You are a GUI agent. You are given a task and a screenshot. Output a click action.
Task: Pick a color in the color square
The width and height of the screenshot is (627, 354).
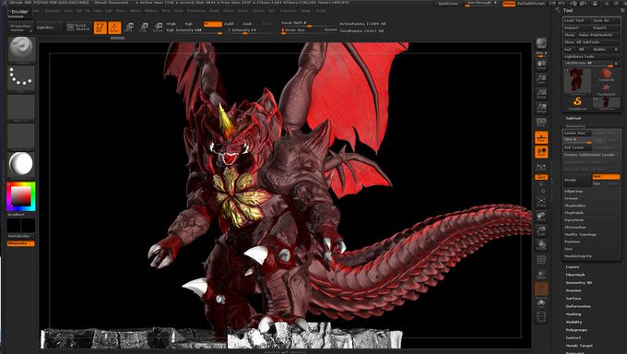(21, 196)
